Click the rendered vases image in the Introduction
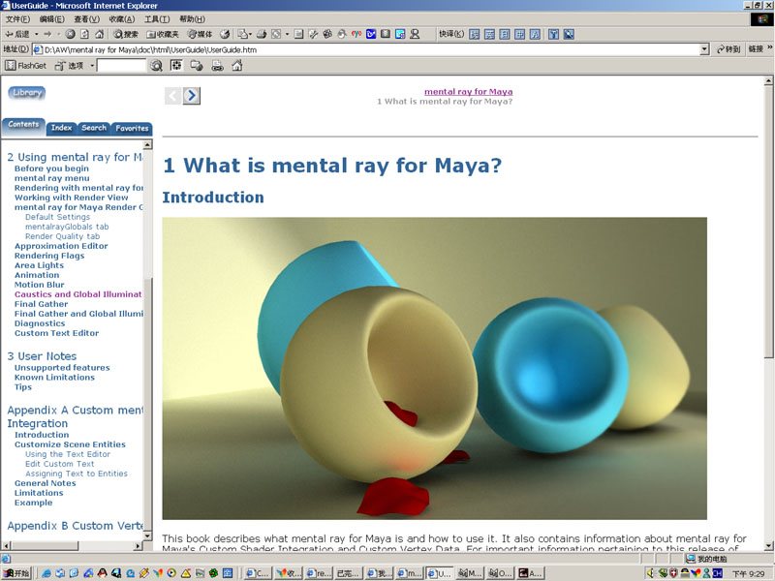 [434, 368]
